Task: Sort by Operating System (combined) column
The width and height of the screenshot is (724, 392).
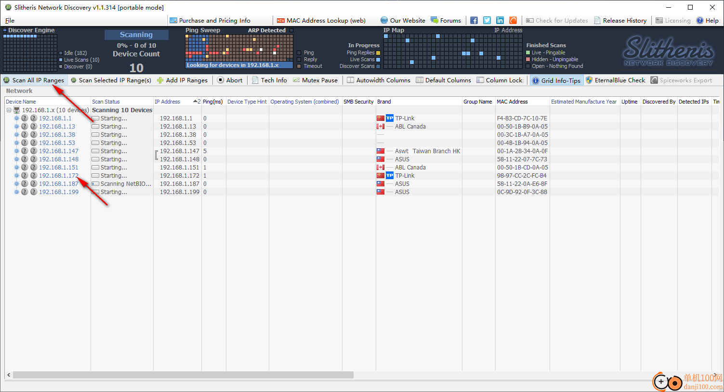Action: point(305,102)
